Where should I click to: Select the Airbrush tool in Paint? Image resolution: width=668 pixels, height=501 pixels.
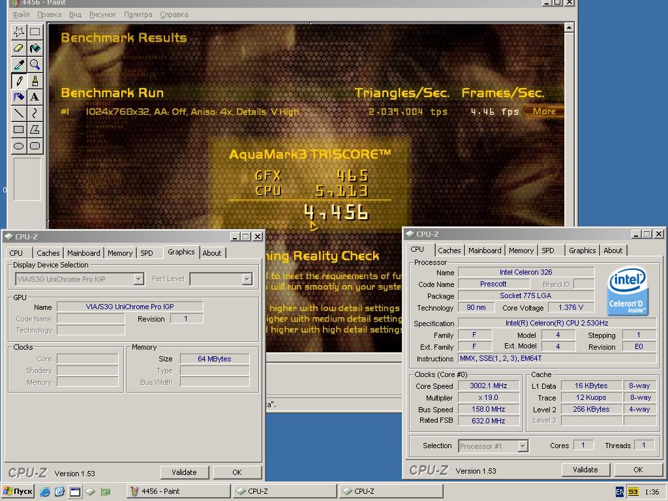19,97
